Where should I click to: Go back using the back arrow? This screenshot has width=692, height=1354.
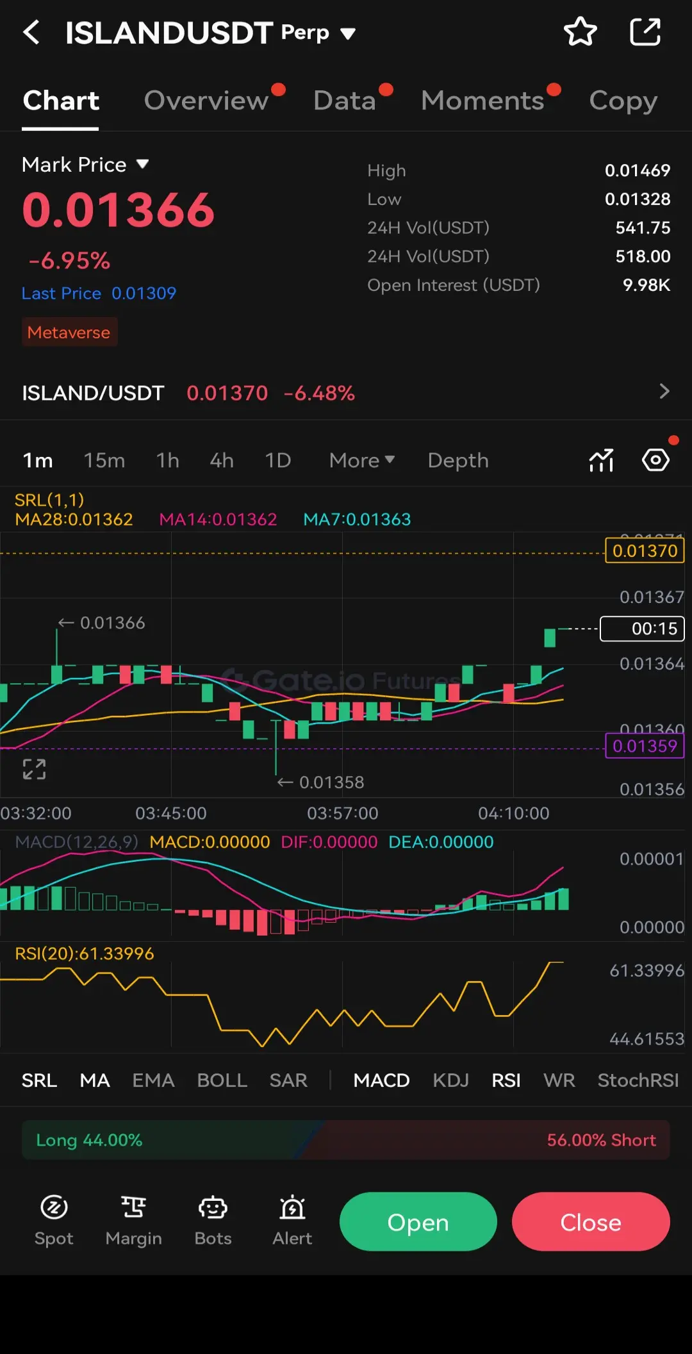click(x=31, y=32)
